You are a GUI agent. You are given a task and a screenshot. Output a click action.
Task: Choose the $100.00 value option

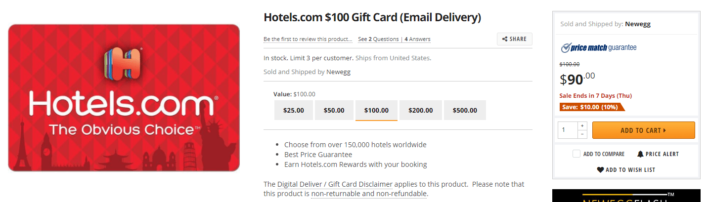coord(376,110)
